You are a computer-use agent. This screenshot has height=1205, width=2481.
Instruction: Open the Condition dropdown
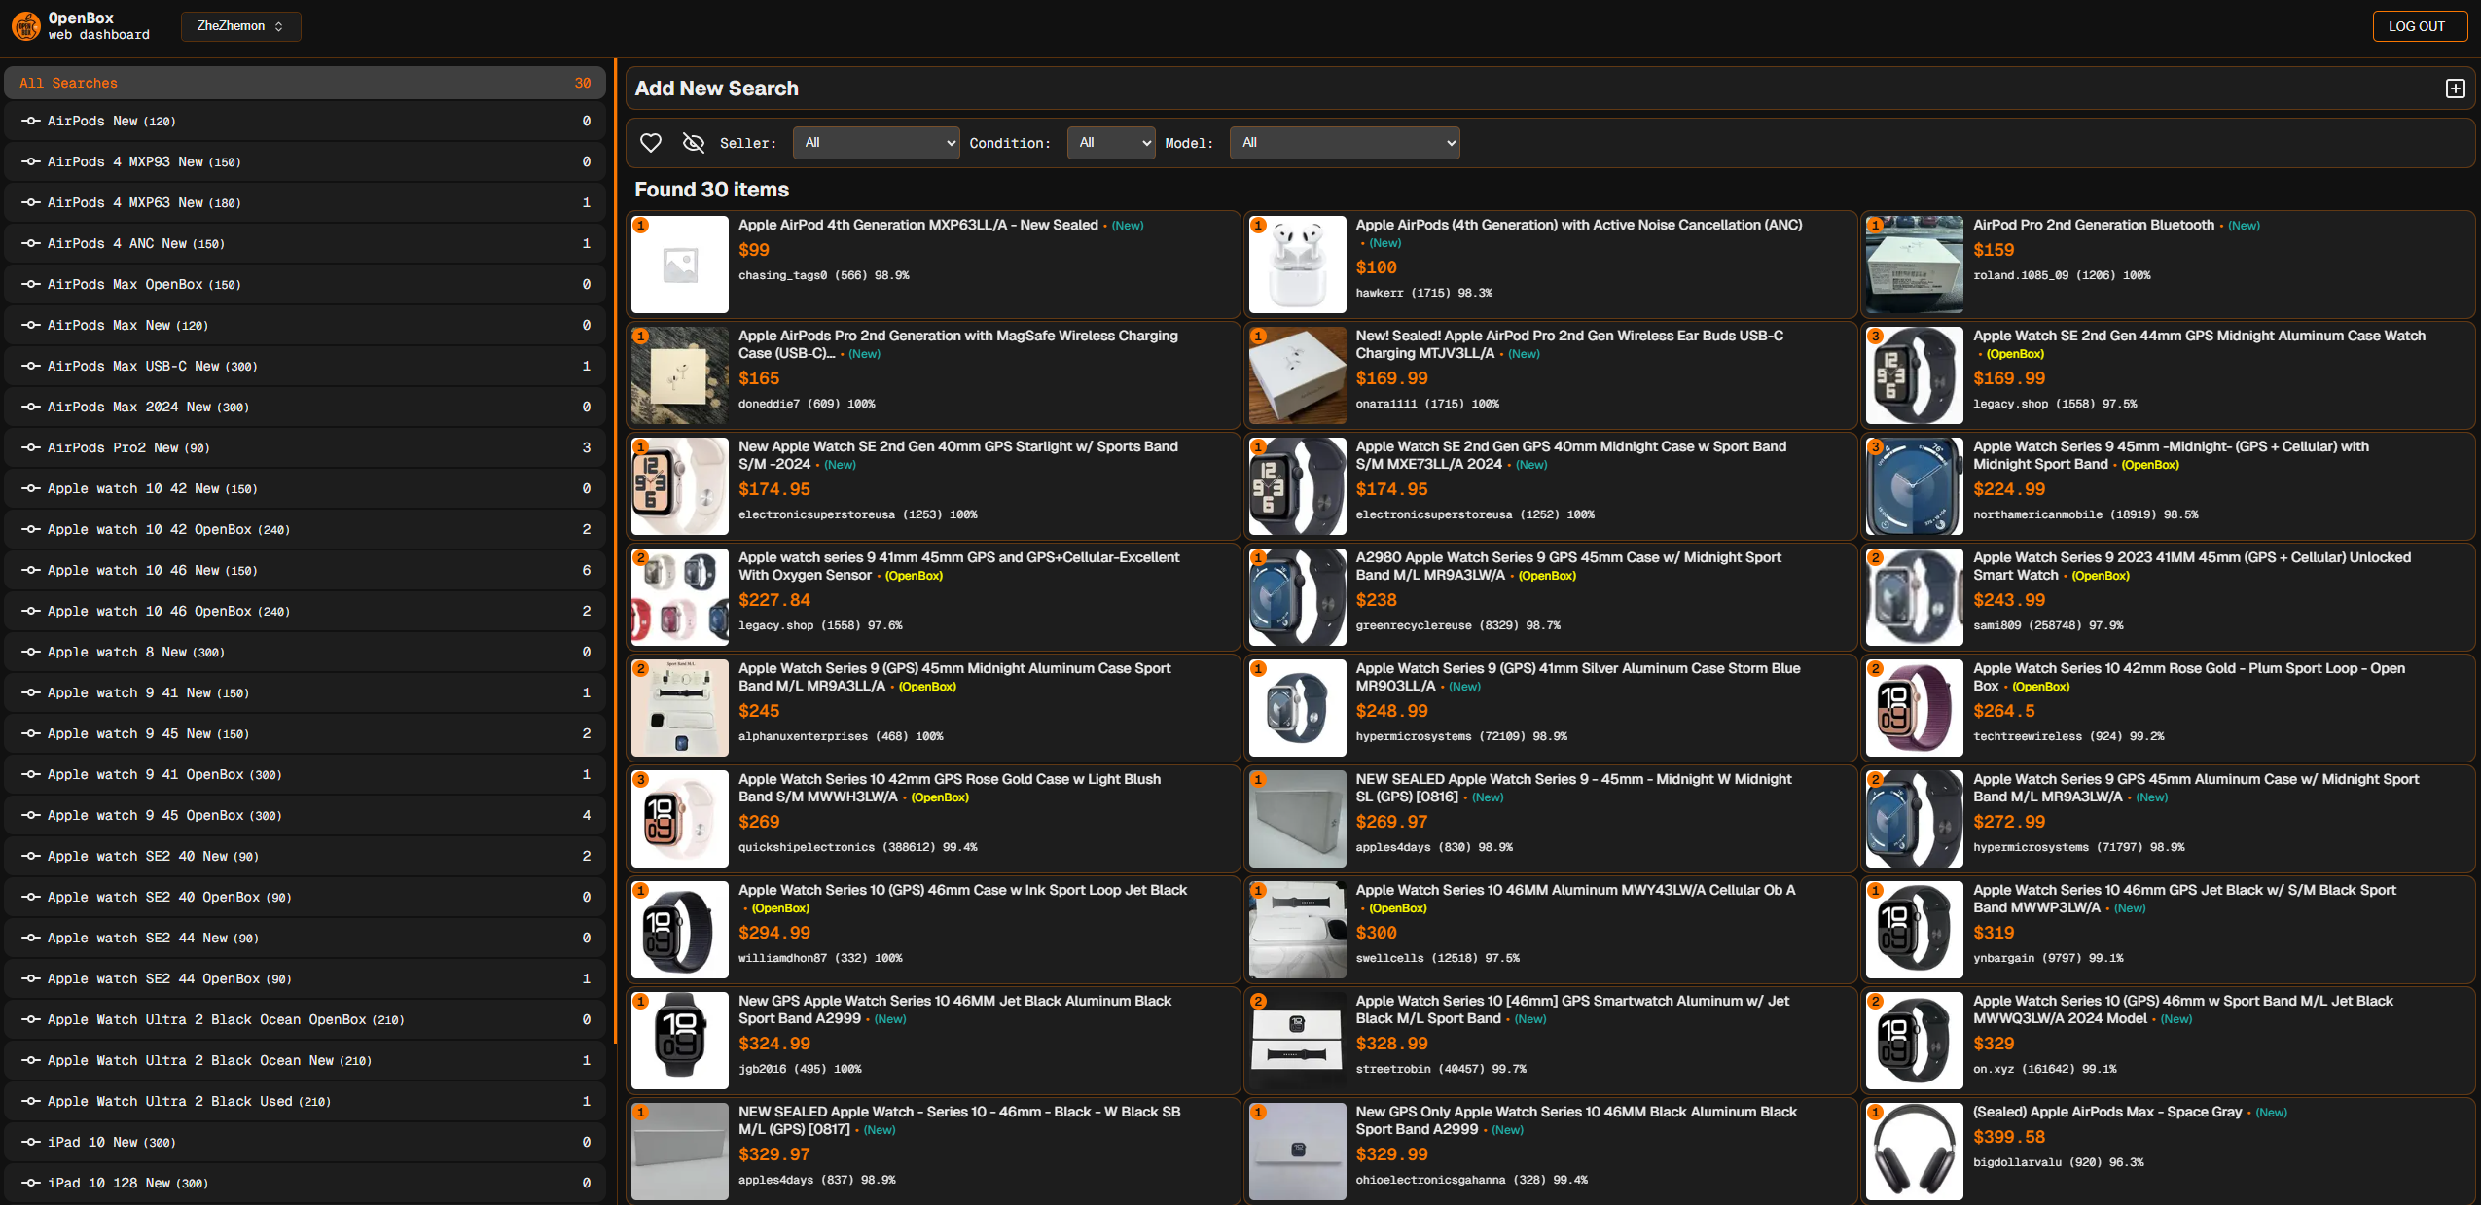[x=1111, y=143]
